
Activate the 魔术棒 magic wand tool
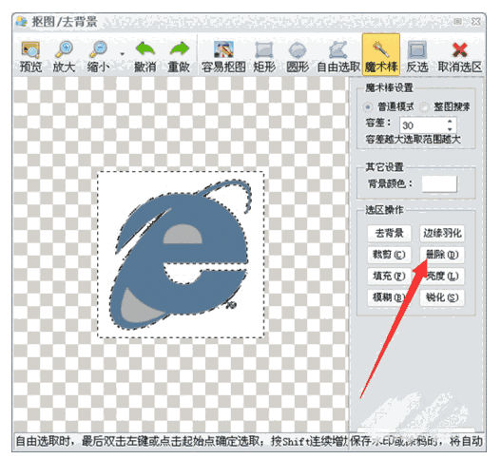click(381, 54)
